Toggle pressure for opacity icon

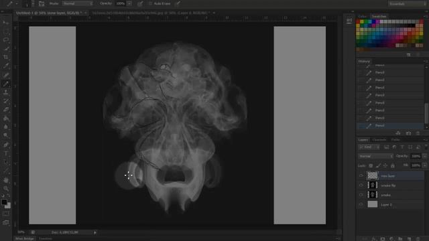tap(140, 3)
